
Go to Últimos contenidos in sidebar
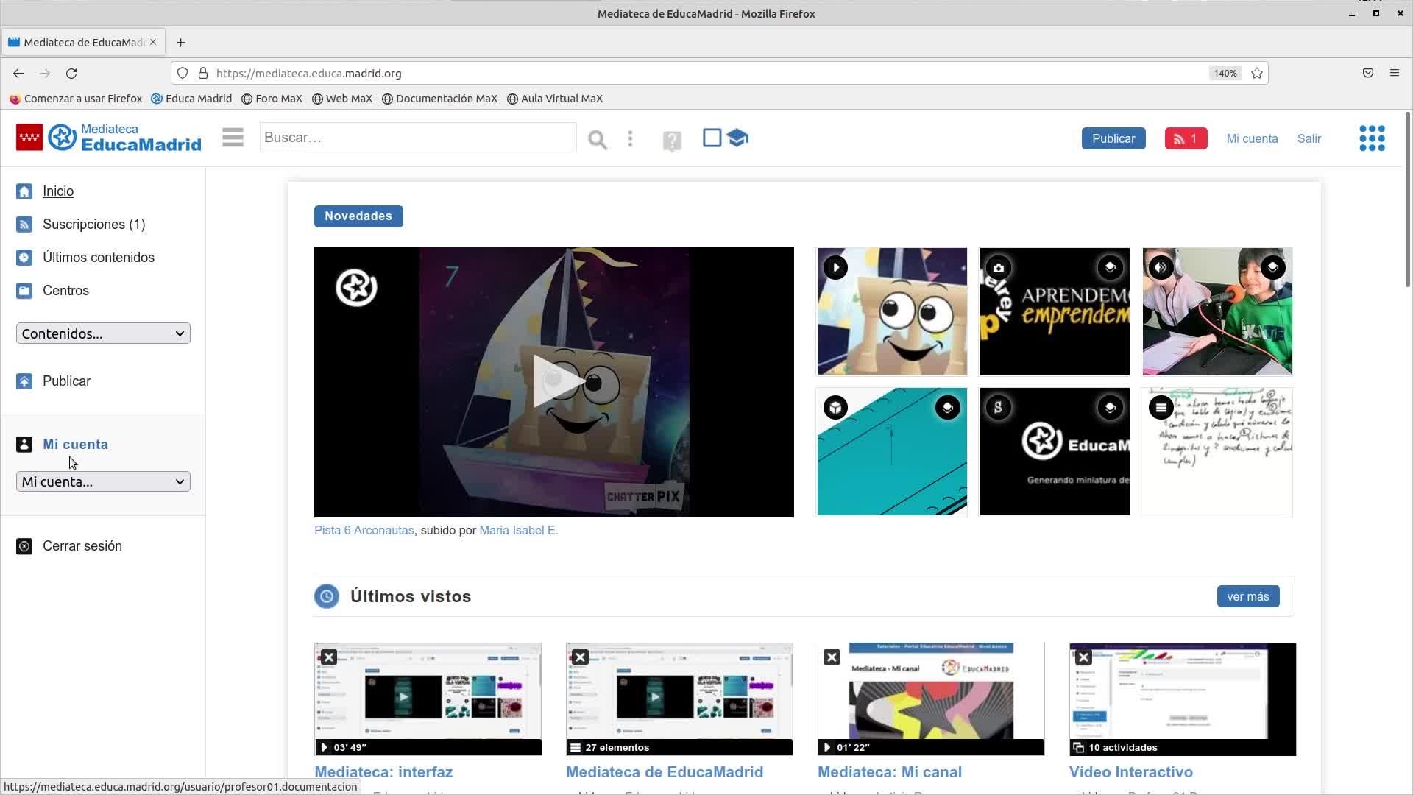pos(98,258)
